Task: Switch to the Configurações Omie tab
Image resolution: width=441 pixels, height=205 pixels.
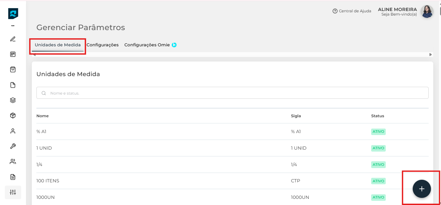Action: click(x=147, y=45)
